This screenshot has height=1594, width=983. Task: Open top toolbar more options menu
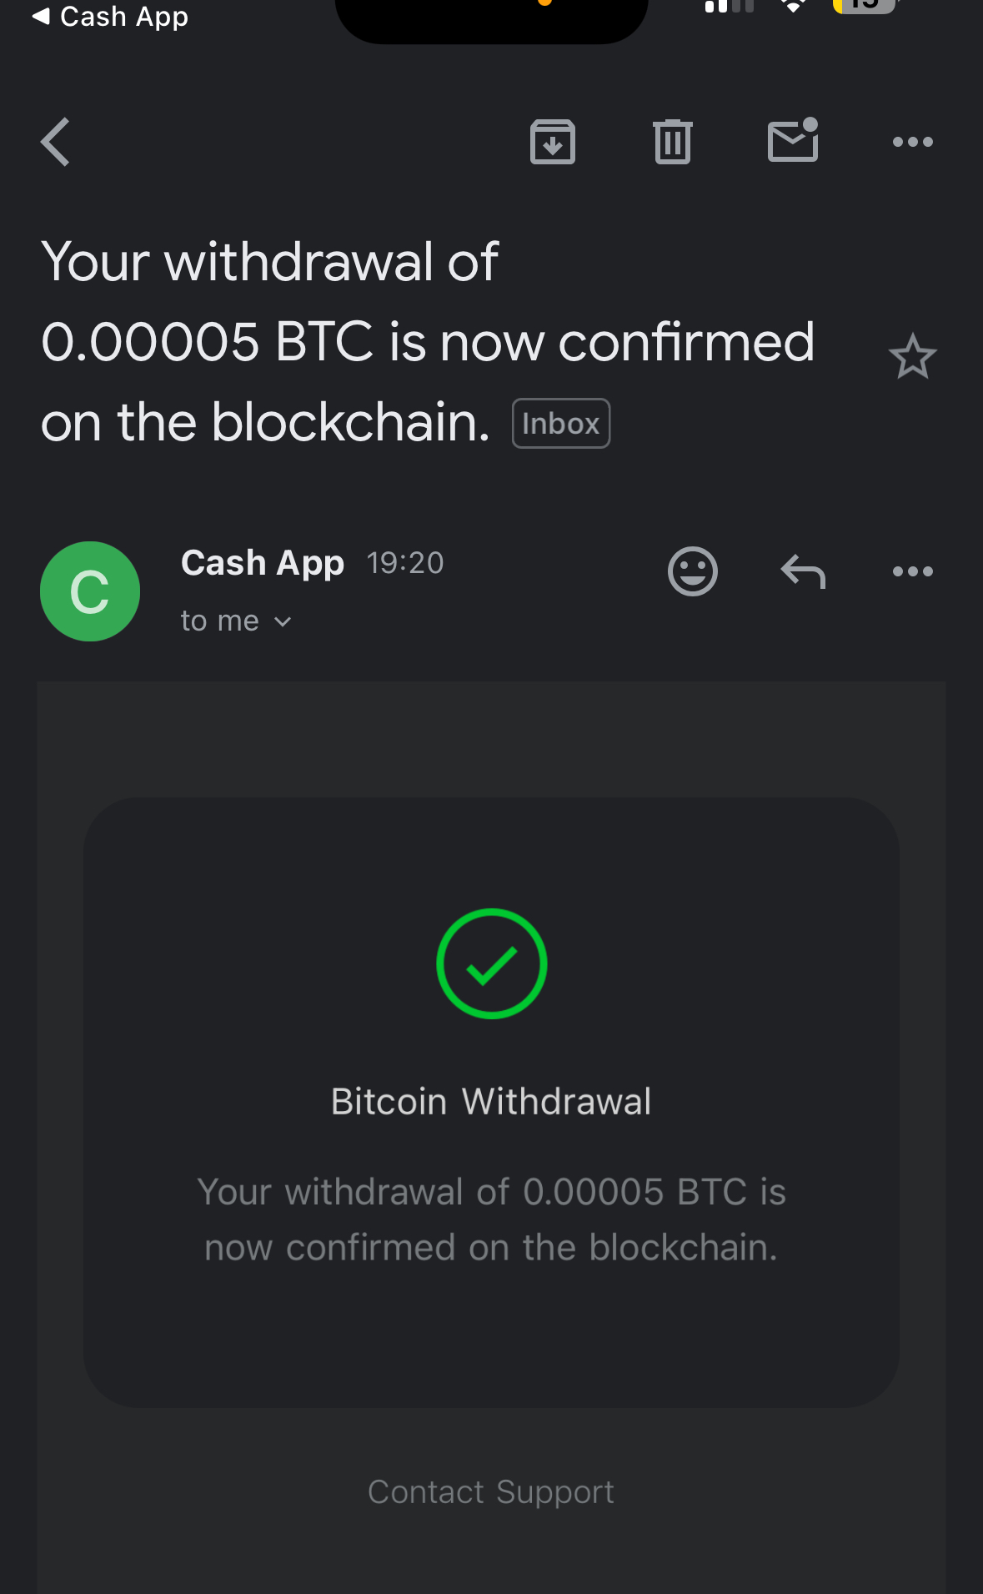(x=912, y=142)
